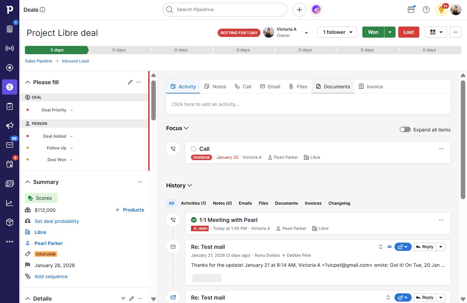Open the Deals dollar icon in sidebar
Image resolution: width=467 pixels, height=303 pixels.
tap(10, 87)
